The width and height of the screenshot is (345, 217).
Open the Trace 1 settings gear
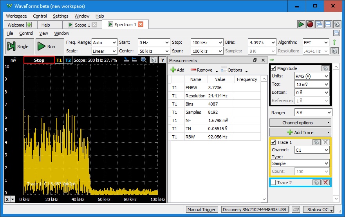[316, 142]
